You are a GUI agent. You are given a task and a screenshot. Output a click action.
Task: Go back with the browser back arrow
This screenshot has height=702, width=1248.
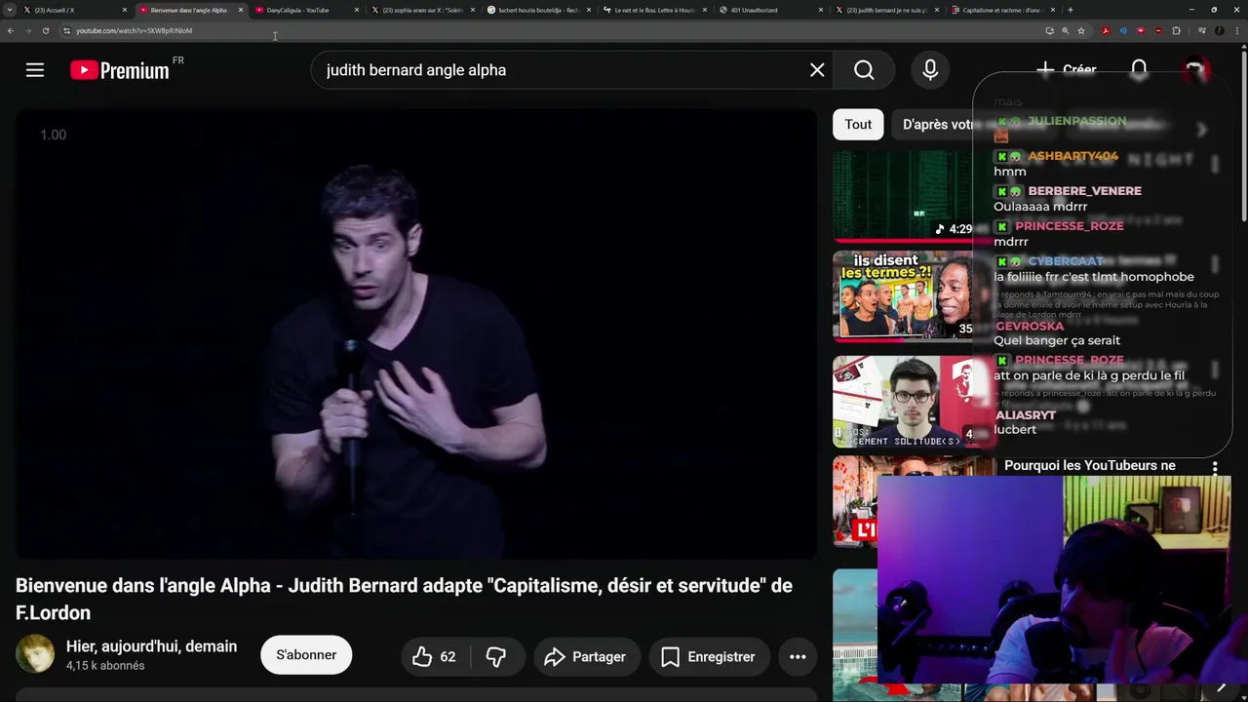point(11,30)
